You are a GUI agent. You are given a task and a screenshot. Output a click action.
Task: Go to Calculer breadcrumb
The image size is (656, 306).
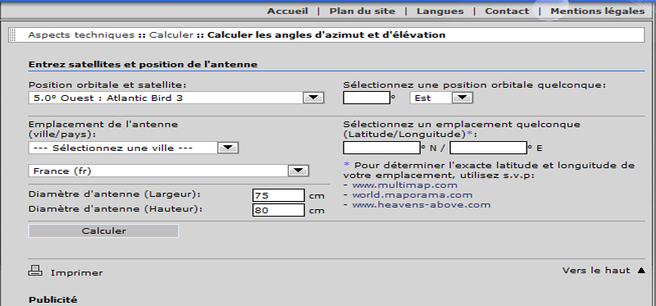pyautogui.click(x=171, y=35)
